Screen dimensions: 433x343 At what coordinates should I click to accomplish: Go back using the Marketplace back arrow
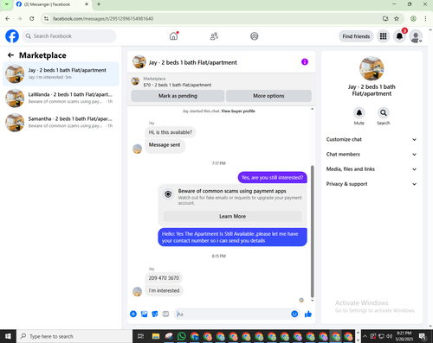click(x=10, y=55)
